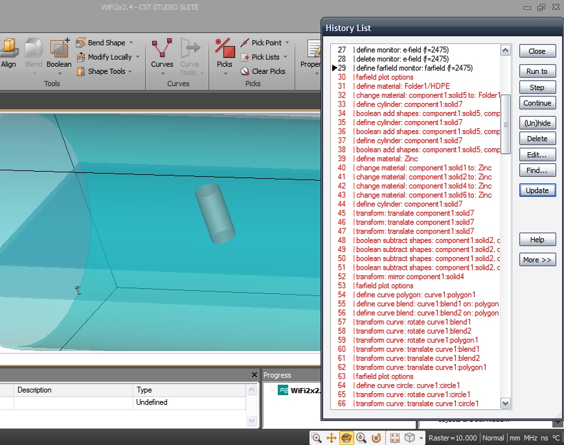
Task: Click the Clear Picks button
Action: pos(263,71)
